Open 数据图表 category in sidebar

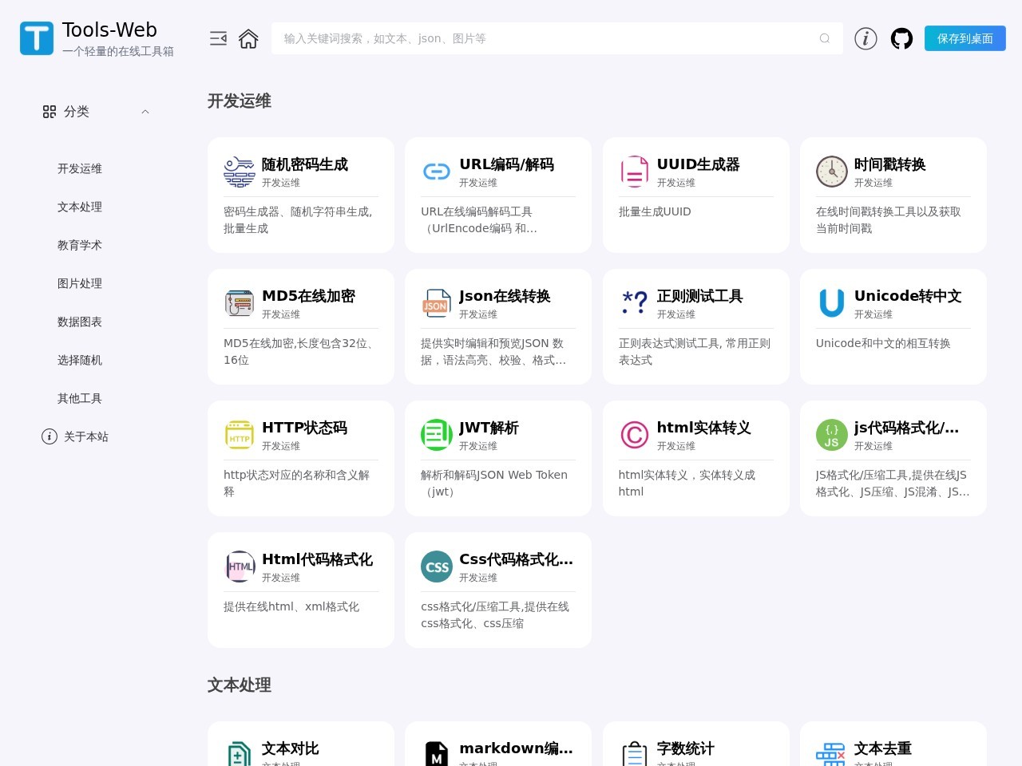(80, 322)
